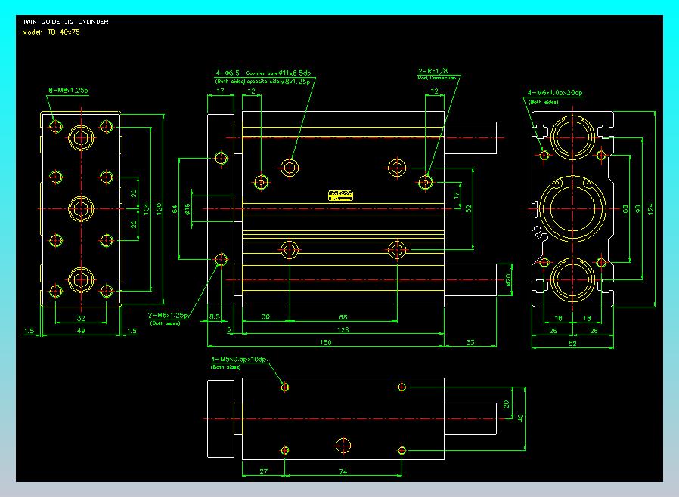
Task: Click the "TWIN GUIDE JIG CYLINDER" title text
Action: tap(65, 22)
